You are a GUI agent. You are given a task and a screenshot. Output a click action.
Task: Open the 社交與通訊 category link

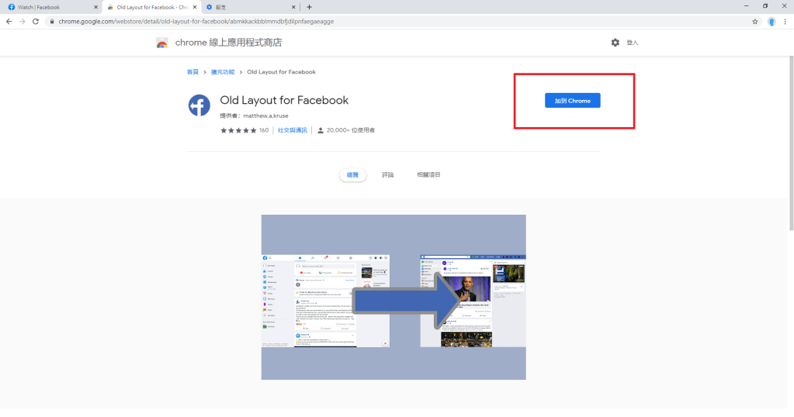(293, 130)
